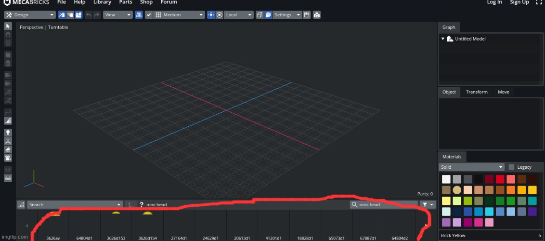Click the Sign Up link
Screen dimensions: 545x241
click(x=519, y=2)
